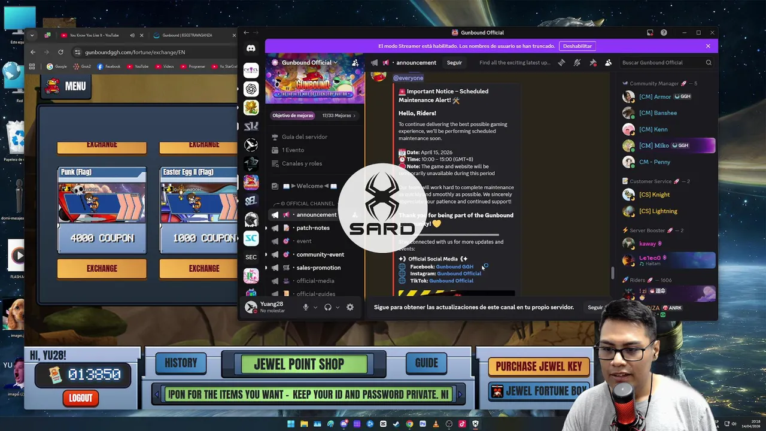Click Seguir button in channel header
Viewport: 766px width, 431px height.
(454, 62)
